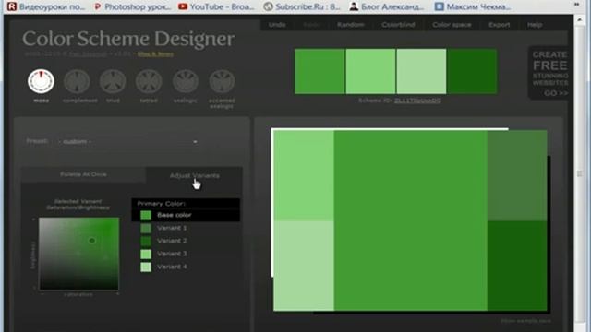Select the analogic scheme icon
This screenshot has width=591, height=332.
point(186,81)
